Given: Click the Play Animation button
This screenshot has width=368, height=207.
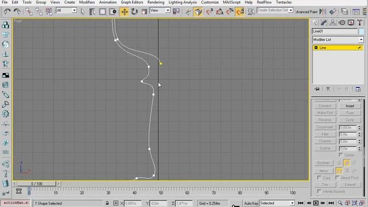Looking at the screenshot, I should [316, 203].
